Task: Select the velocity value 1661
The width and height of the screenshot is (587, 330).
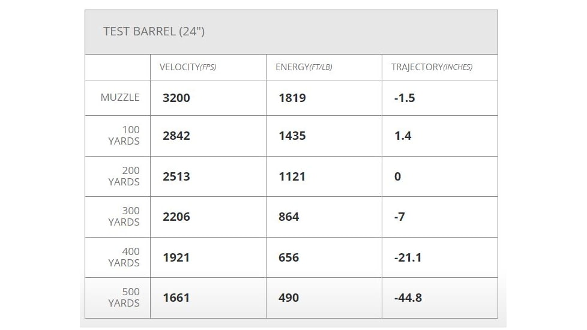Action: coord(176,298)
